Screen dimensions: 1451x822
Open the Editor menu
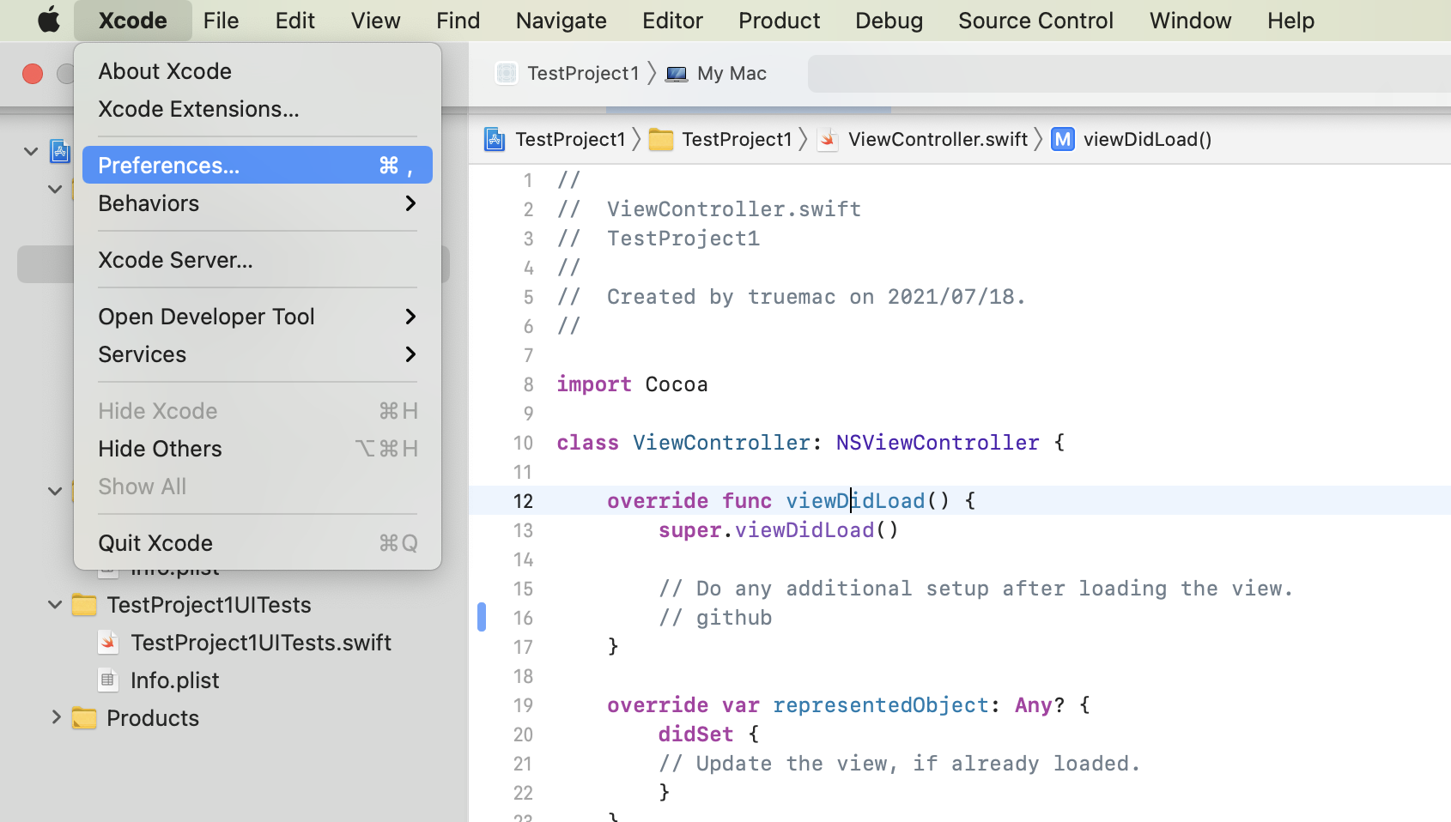coord(673,21)
